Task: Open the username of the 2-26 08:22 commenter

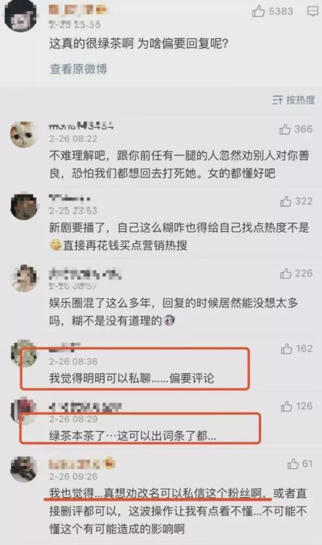Action: click(81, 126)
